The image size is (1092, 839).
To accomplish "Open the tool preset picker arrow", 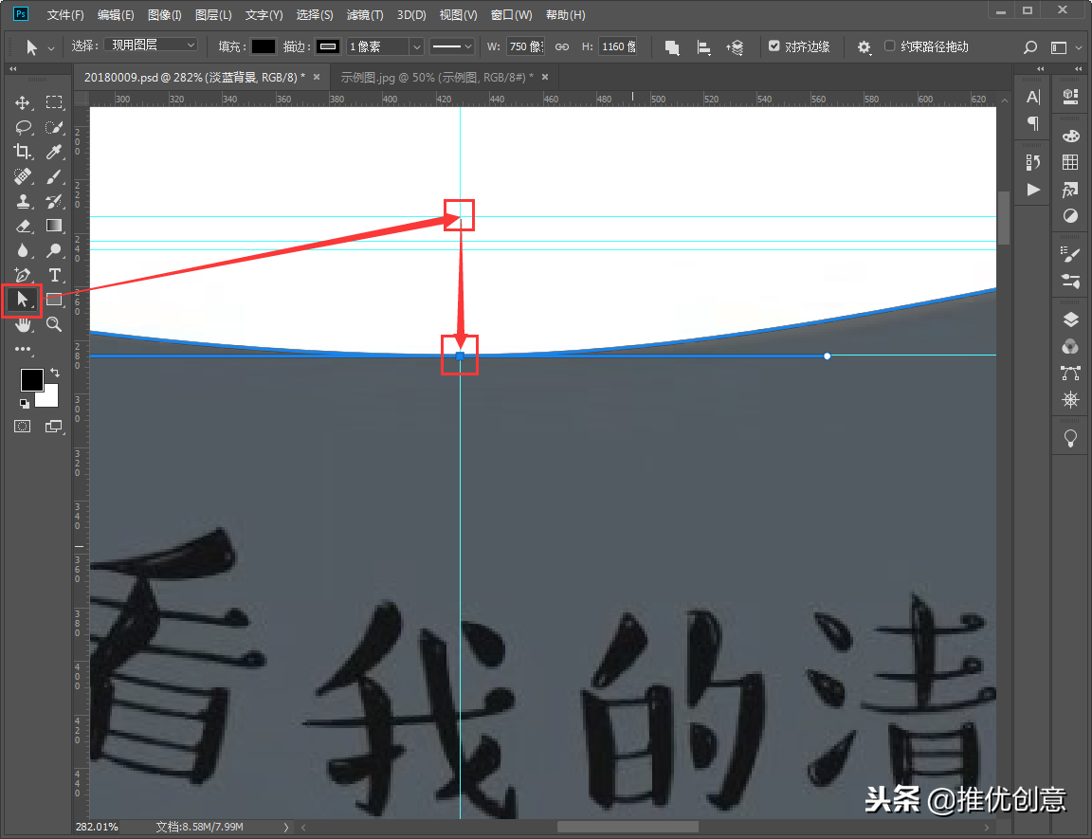I will (51, 48).
